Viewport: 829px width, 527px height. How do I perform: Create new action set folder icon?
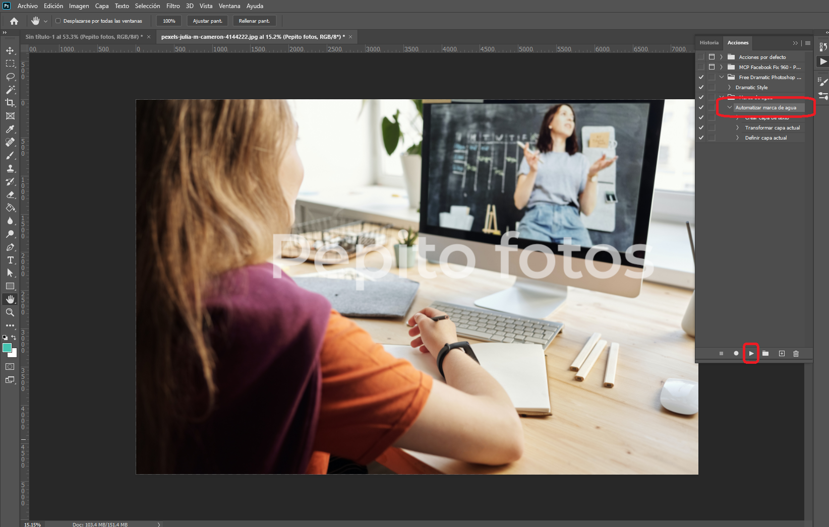[765, 354]
